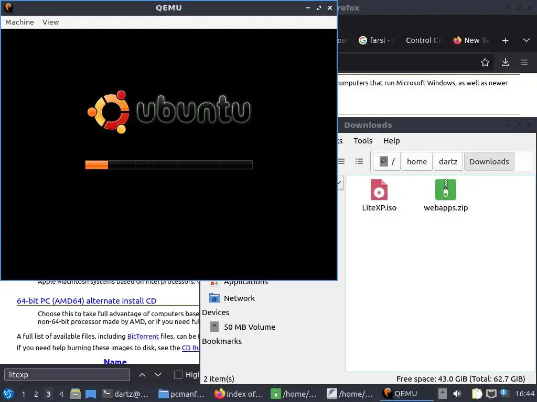Click the QEMU window title icon
This screenshot has height=402, width=537.
pyautogui.click(x=8, y=7)
